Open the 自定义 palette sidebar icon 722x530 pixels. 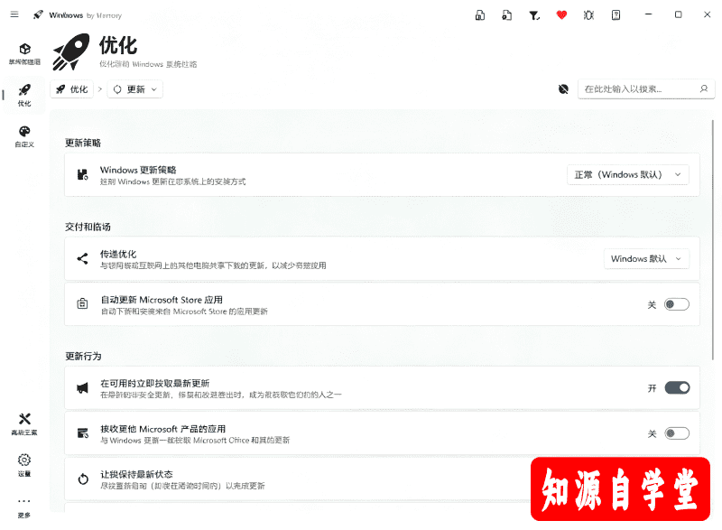(x=24, y=136)
